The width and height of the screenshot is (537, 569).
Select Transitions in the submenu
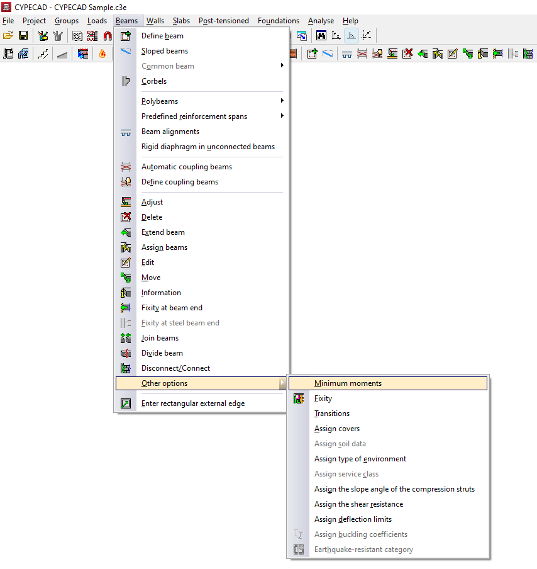tap(388, 414)
